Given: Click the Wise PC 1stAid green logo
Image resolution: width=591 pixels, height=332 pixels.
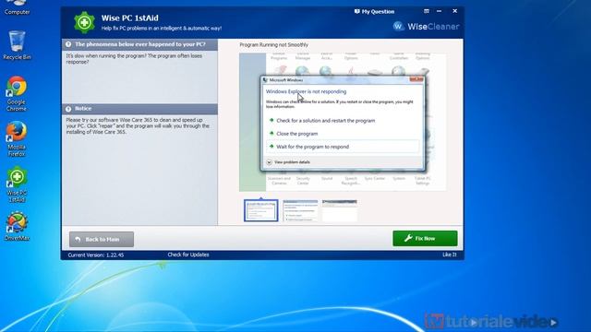Looking at the screenshot, I should [84, 22].
